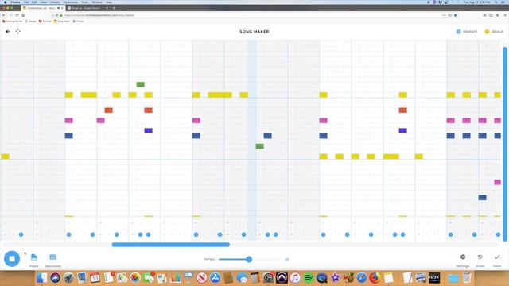The width and height of the screenshot is (509, 286).
Task: Switch to the second browser tab
Action: coord(87,8)
